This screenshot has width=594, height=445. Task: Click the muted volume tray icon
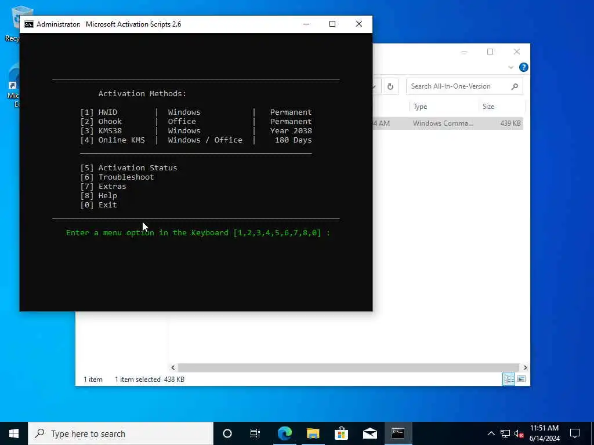click(x=519, y=433)
